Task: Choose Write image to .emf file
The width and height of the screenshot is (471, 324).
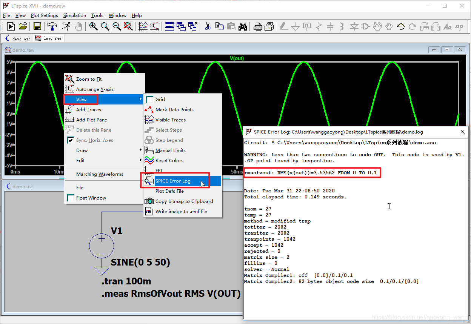Action: [183, 211]
